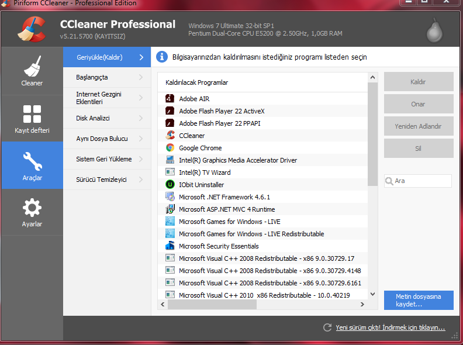Click the vertical scrollbar thumb in program list
The height and width of the screenshot is (345, 463).
click(372, 134)
